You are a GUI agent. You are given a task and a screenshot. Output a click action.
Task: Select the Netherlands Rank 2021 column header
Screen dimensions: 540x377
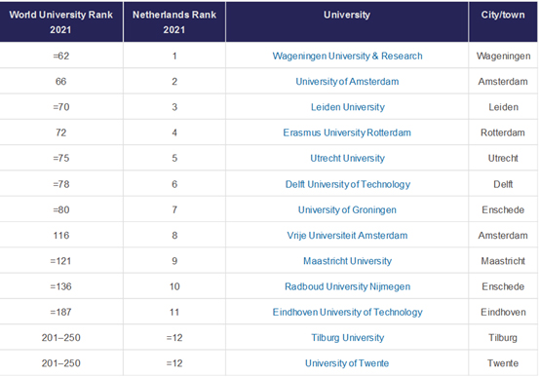(x=174, y=21)
